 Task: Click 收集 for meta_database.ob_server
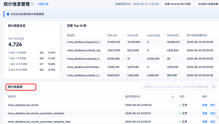pos(205,105)
